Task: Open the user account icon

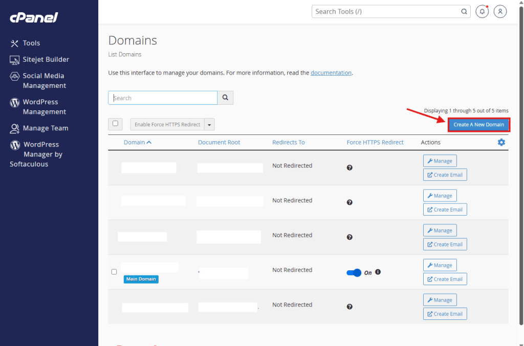Action: [500, 11]
